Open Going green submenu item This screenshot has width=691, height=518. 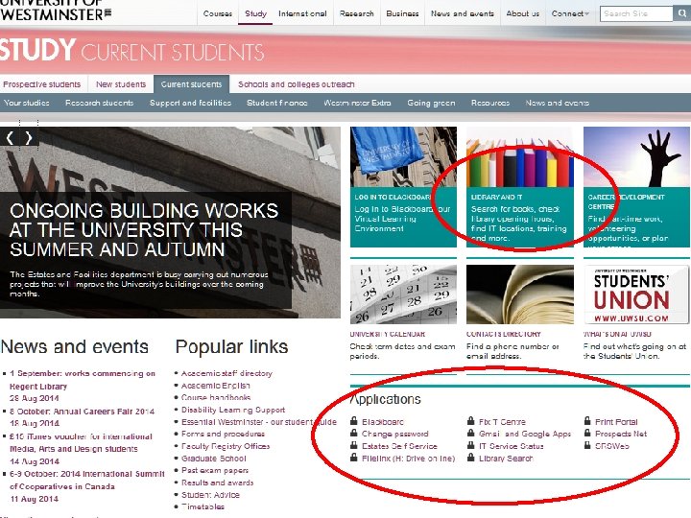point(431,103)
